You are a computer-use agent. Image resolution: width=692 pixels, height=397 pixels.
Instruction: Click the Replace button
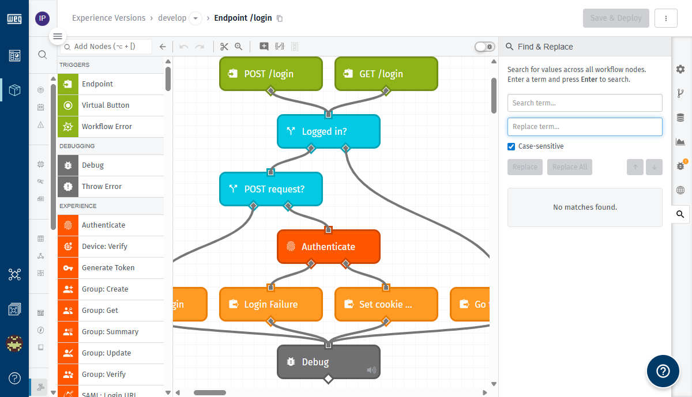tap(525, 167)
